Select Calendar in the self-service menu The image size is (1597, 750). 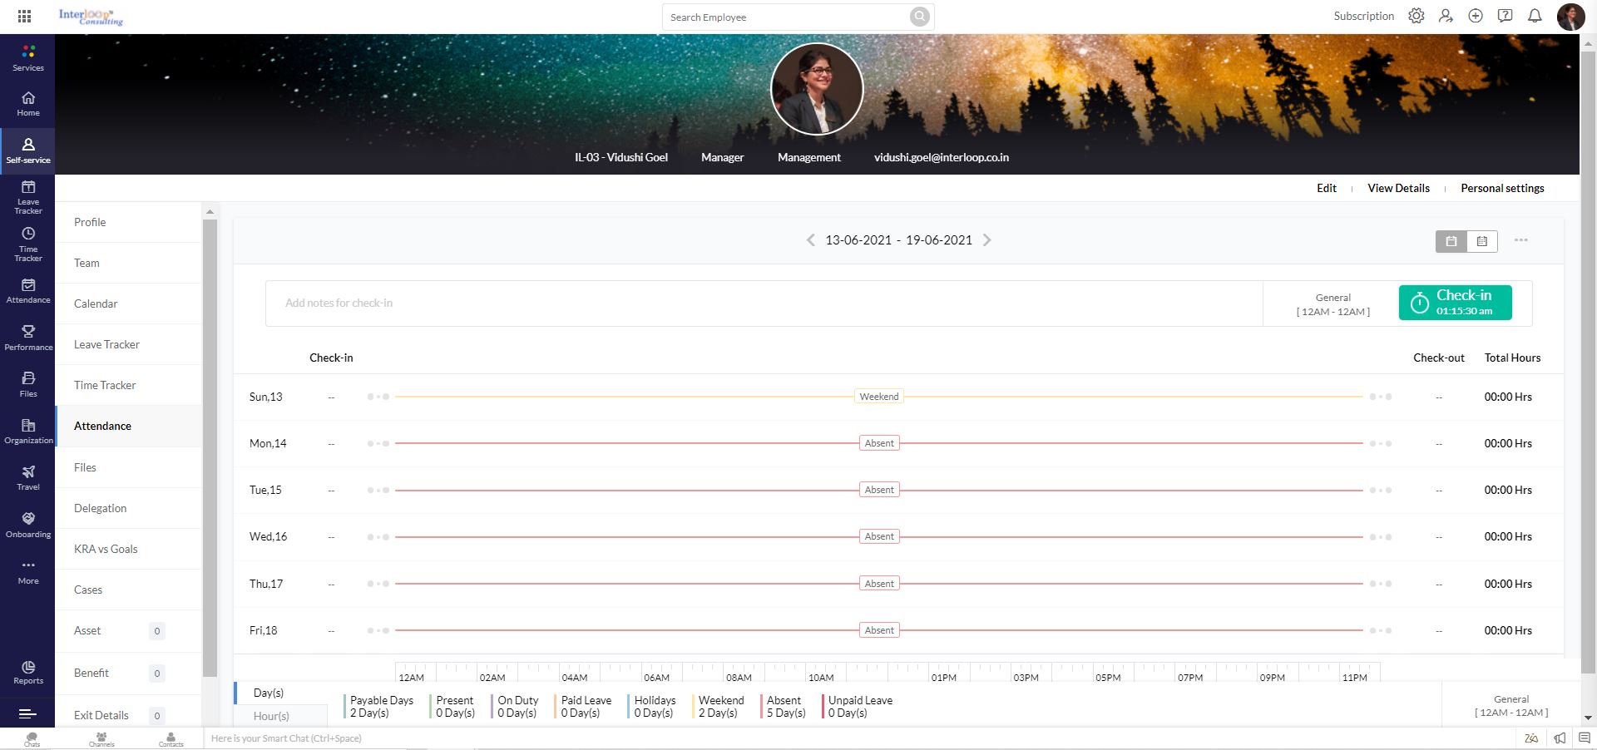click(96, 303)
